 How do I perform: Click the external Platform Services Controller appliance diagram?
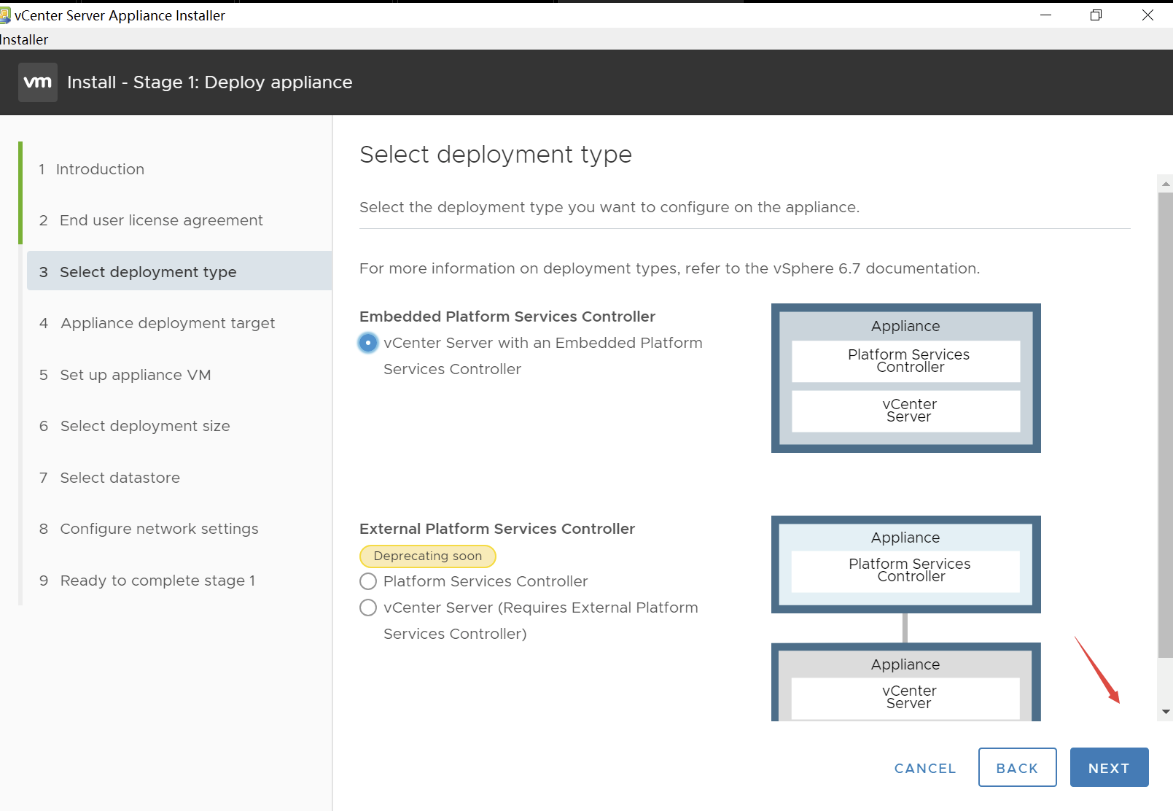906,564
